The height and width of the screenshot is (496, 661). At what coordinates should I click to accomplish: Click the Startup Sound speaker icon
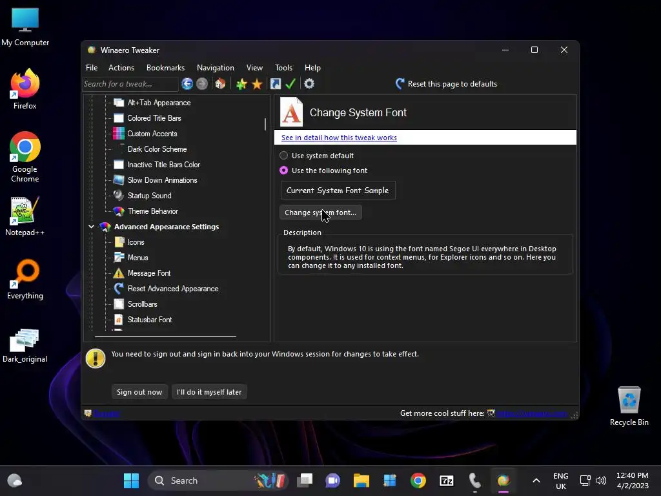[119, 195]
